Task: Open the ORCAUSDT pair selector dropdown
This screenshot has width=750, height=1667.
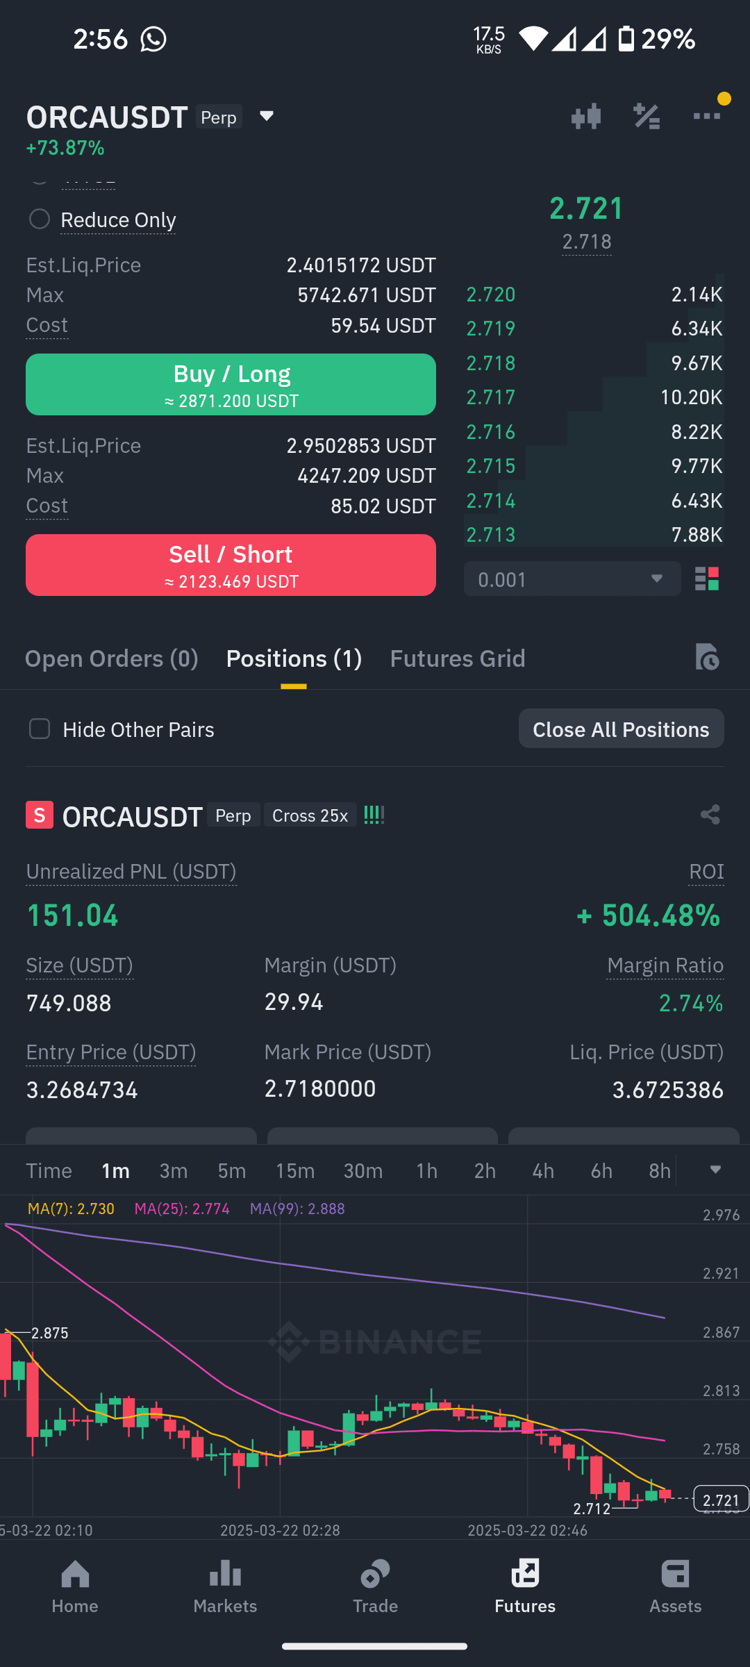Action: [x=266, y=117]
